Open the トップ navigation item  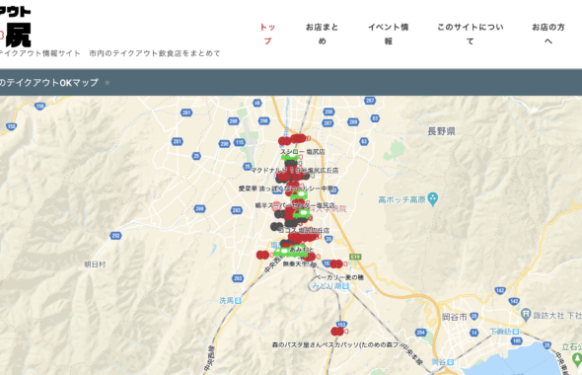[x=267, y=35]
